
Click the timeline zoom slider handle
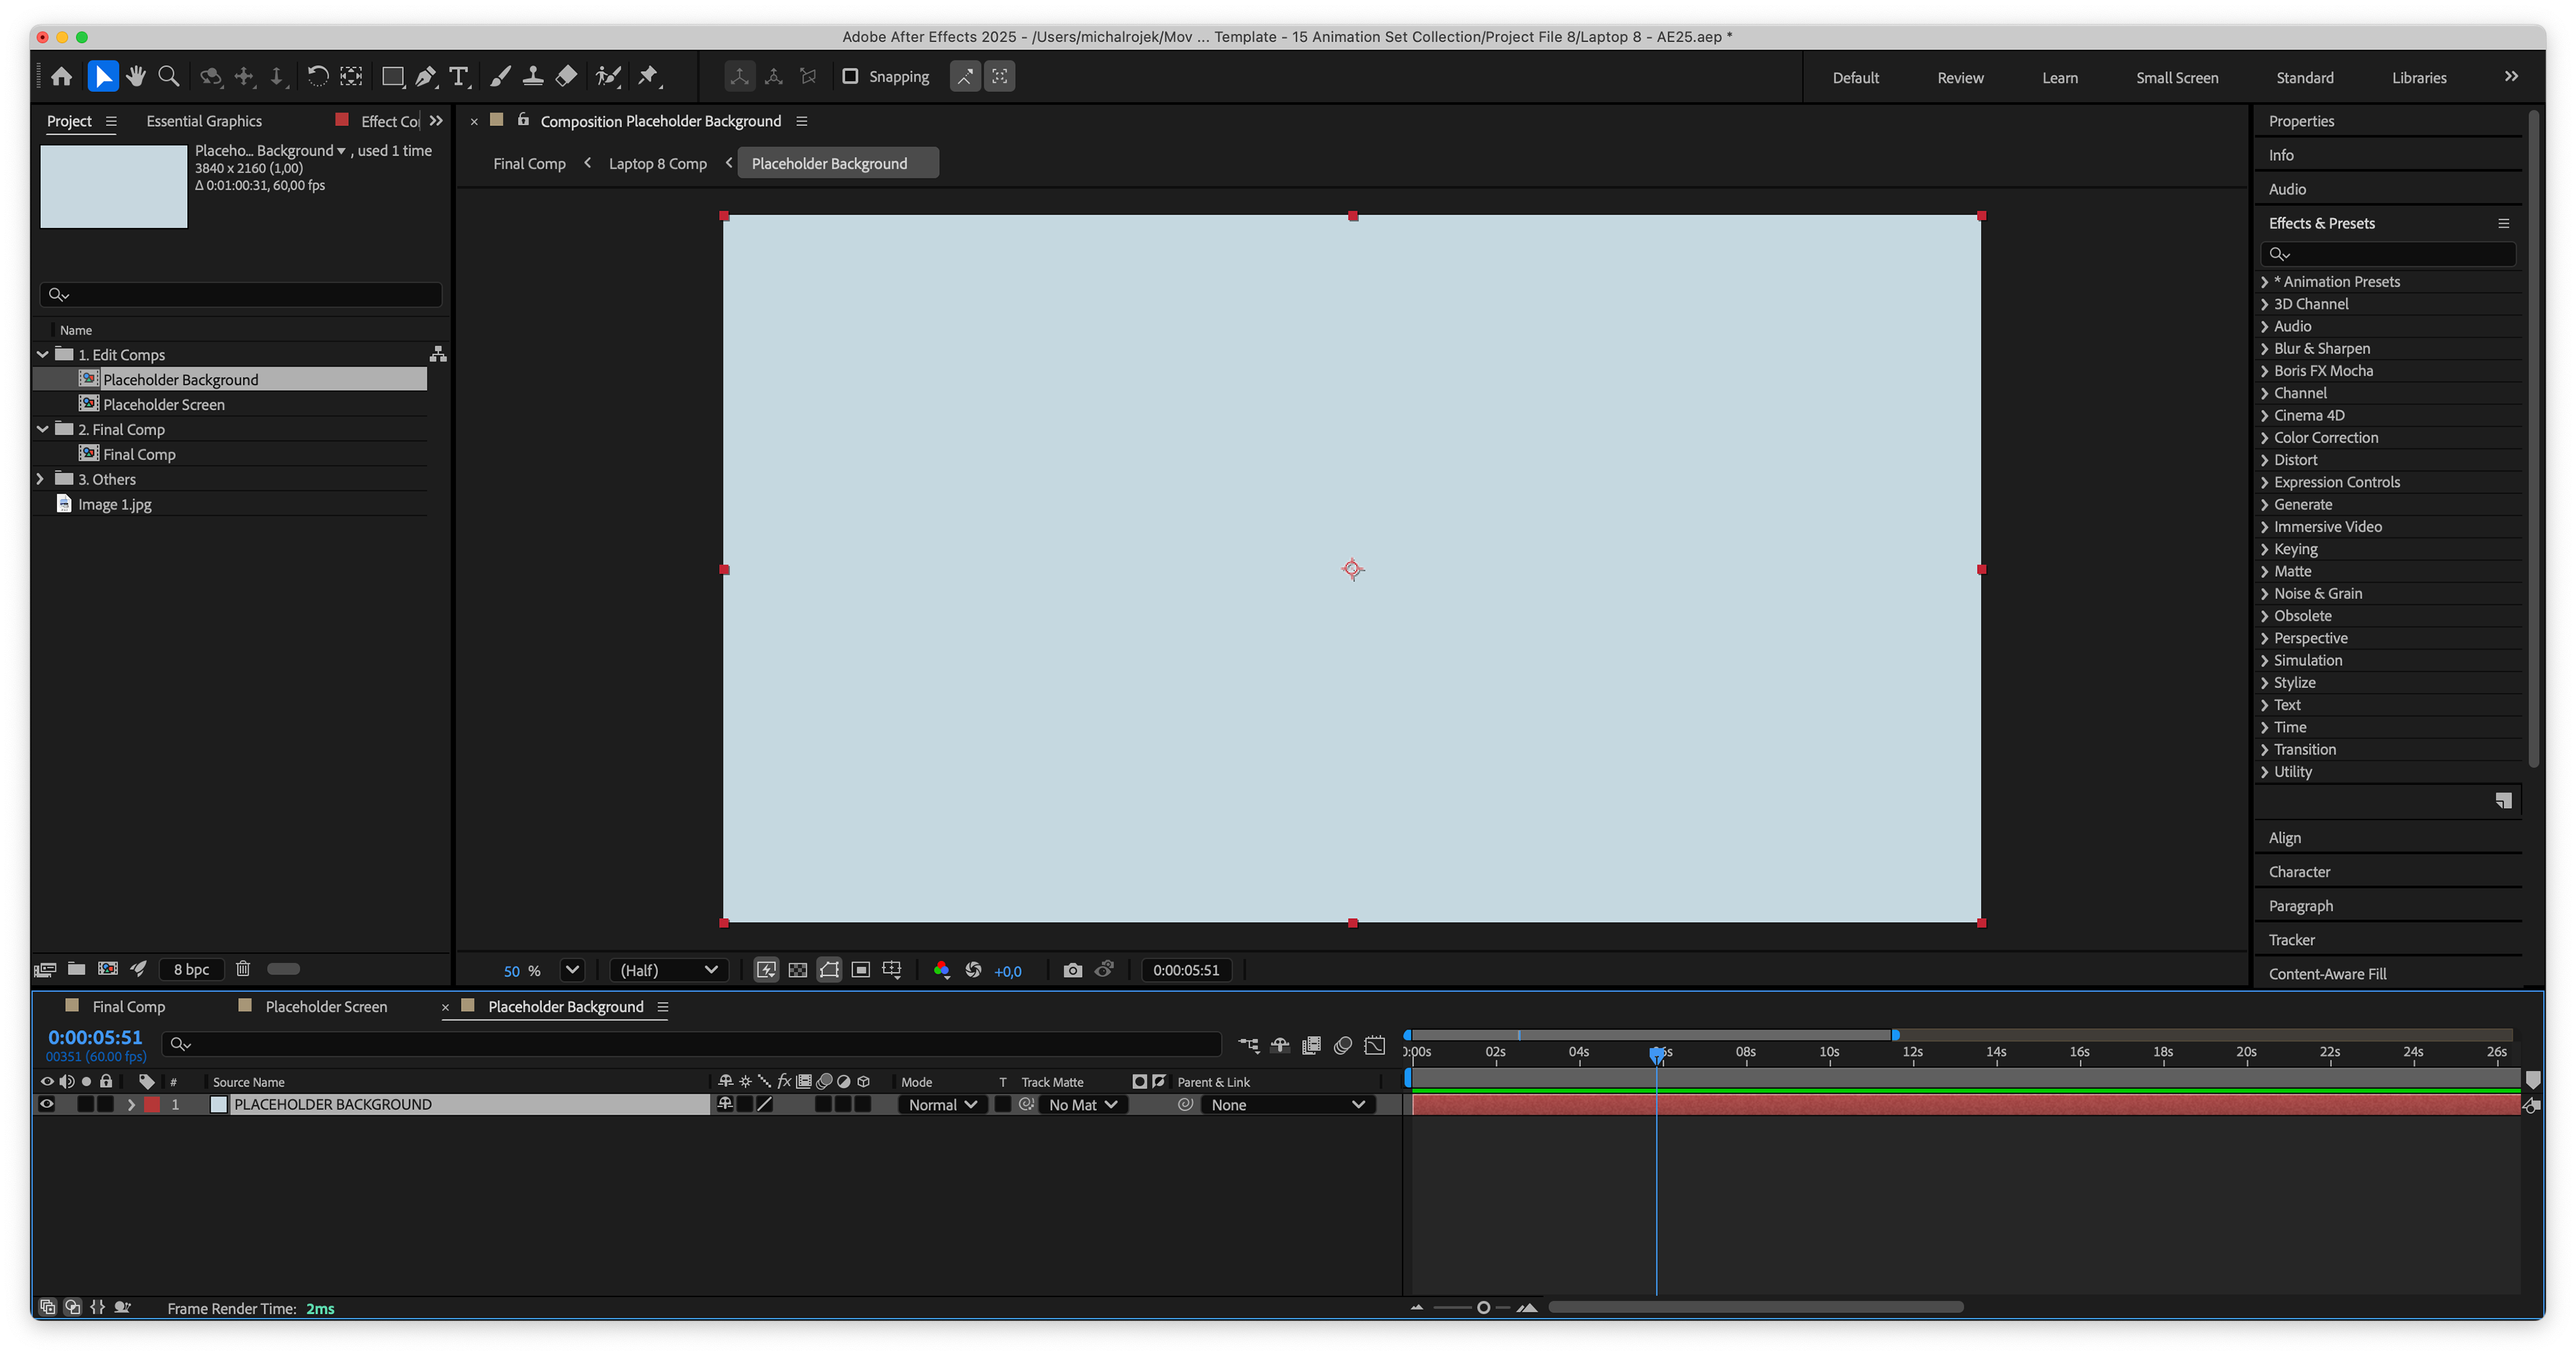1483,1307
